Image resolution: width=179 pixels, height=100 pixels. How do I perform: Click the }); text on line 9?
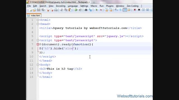[x=42, y=52]
